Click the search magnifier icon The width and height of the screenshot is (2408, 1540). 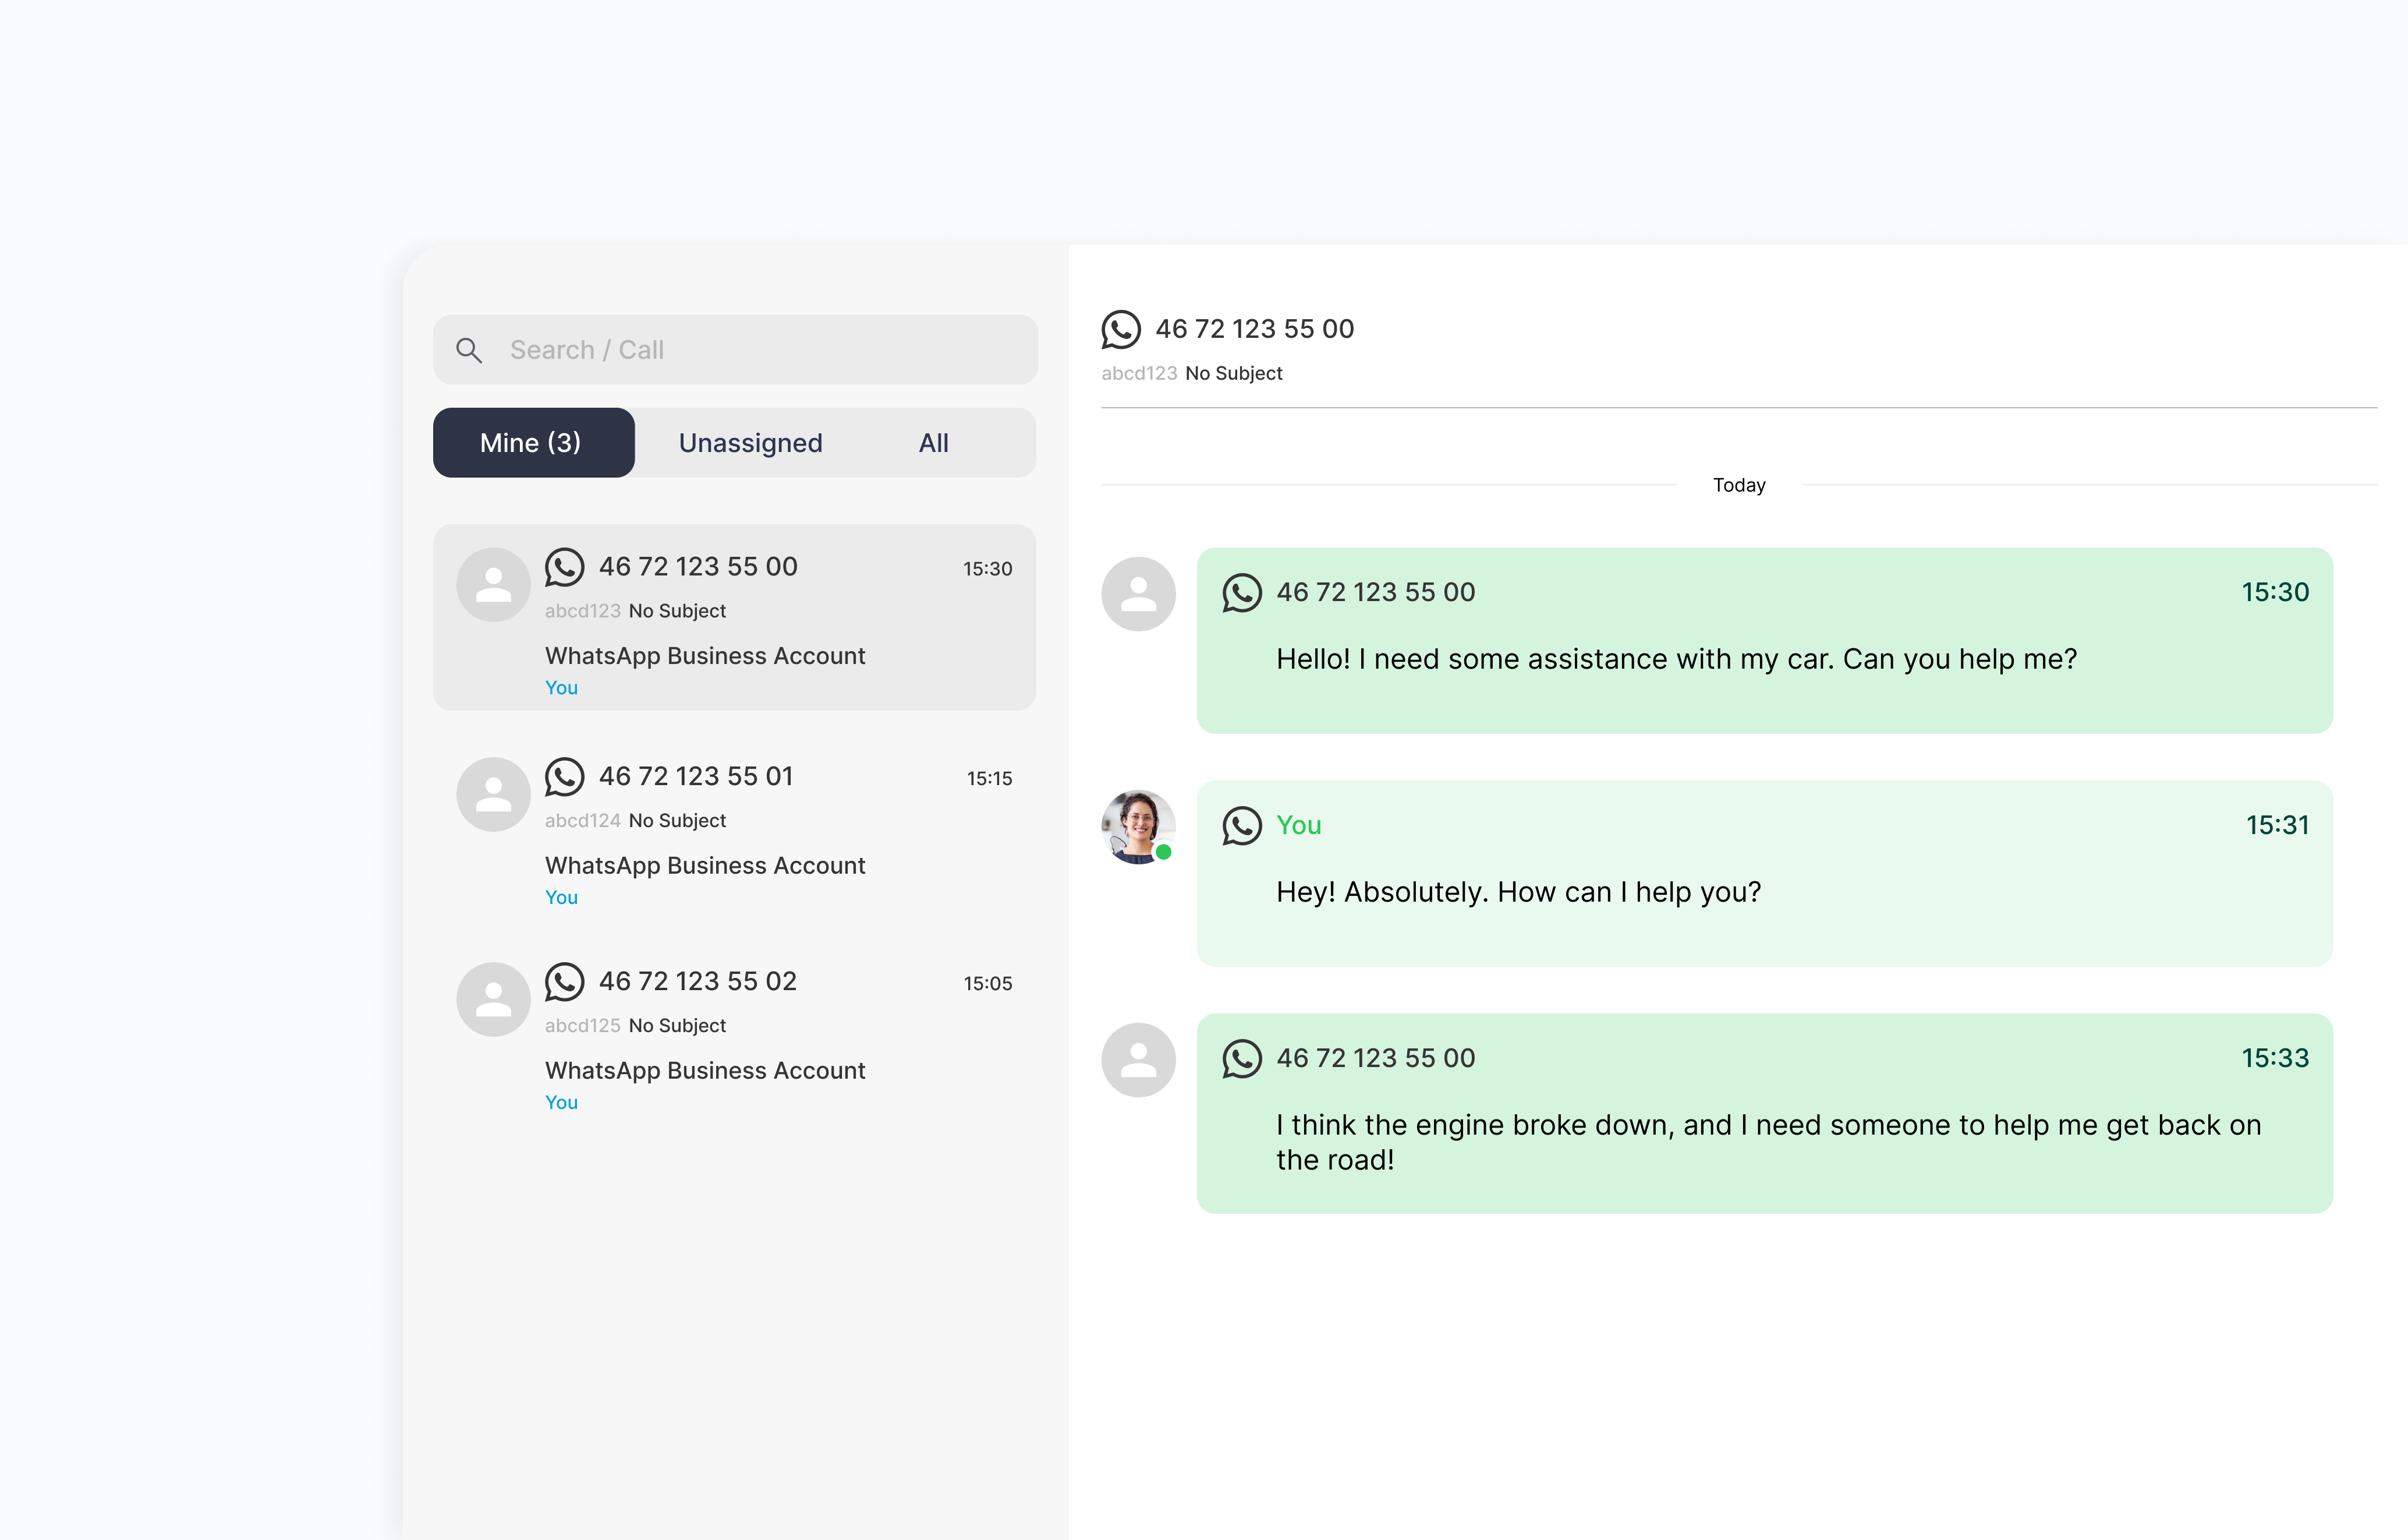tap(469, 350)
